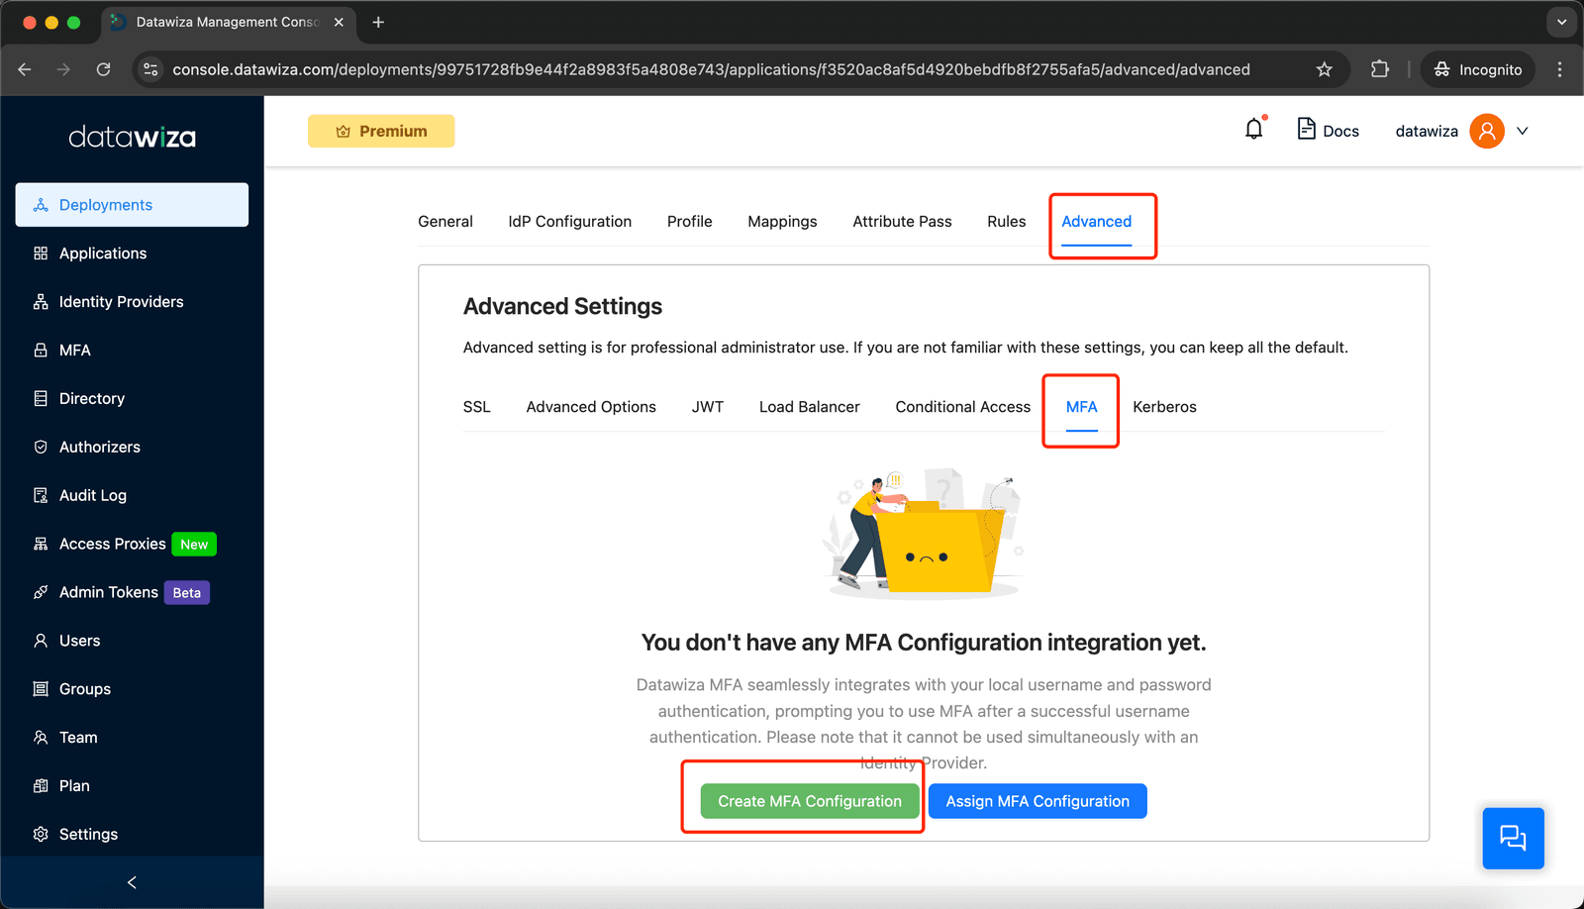Open the Kerberos sub-tab
Screen dimensions: 1584x909
click(1164, 407)
